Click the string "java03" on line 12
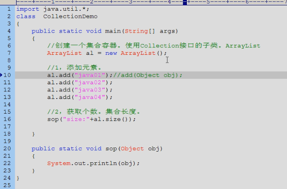Screen dimensions: 287x189 pos(90,90)
